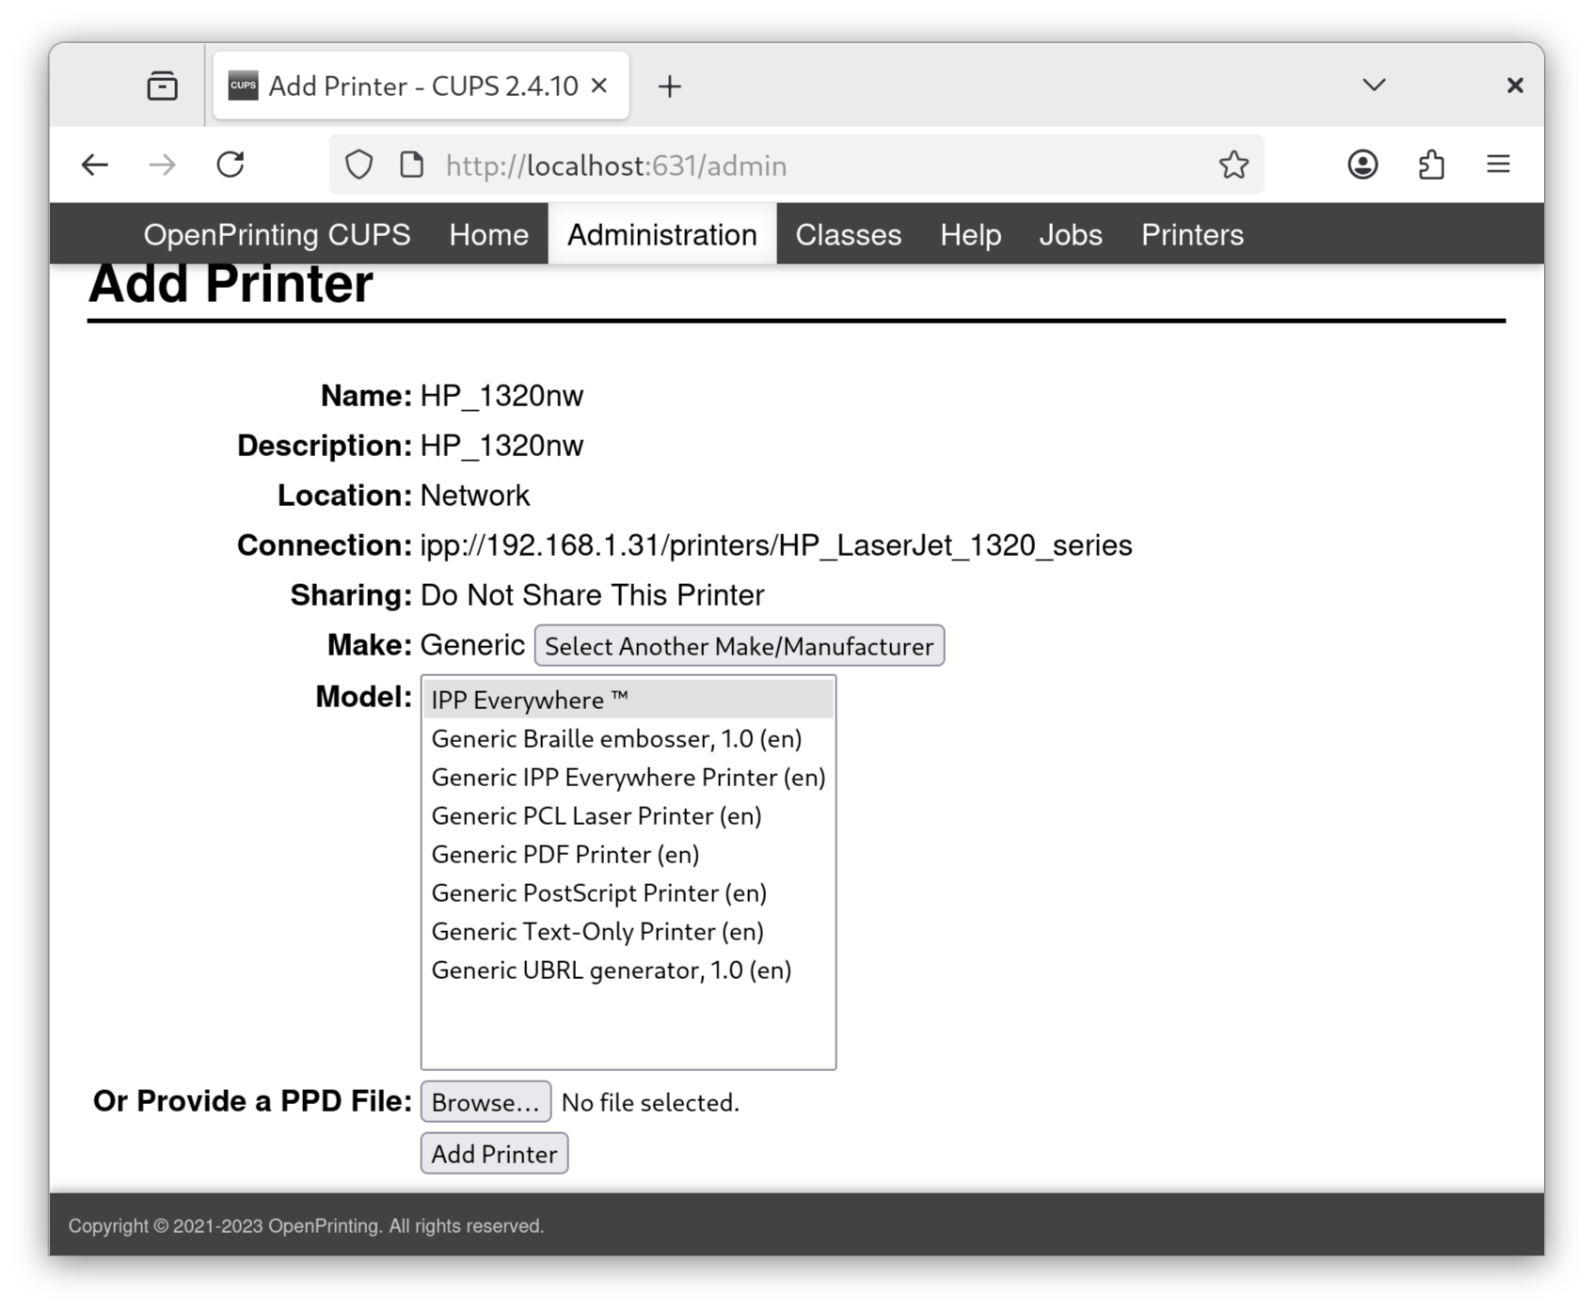Open the hamburger application menu

tap(1498, 166)
